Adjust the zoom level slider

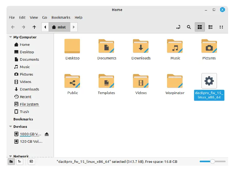tap(212, 161)
